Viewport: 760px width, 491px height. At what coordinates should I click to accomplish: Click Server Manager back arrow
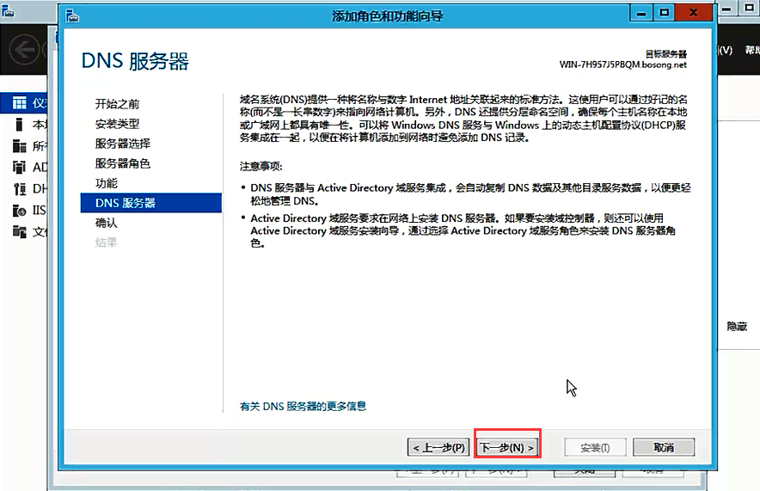point(24,49)
